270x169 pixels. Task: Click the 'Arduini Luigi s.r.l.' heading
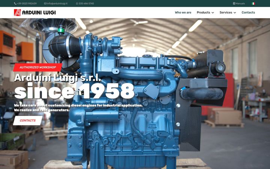pos(57,78)
